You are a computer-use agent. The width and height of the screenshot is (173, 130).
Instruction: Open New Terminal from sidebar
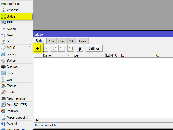[16, 98]
